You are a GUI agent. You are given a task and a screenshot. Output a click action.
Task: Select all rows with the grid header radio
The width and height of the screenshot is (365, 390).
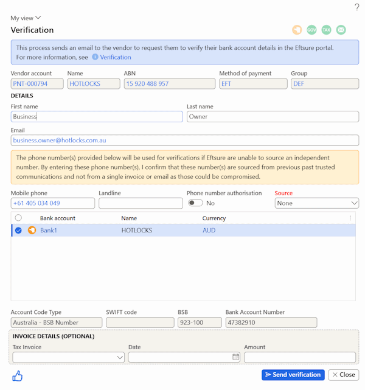(x=18, y=218)
